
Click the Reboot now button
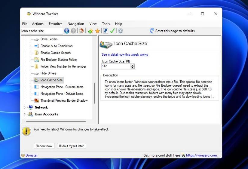44,146
